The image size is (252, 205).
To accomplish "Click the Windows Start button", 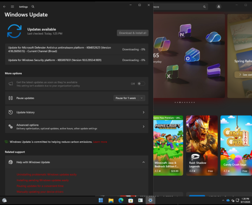I will (101, 200).
